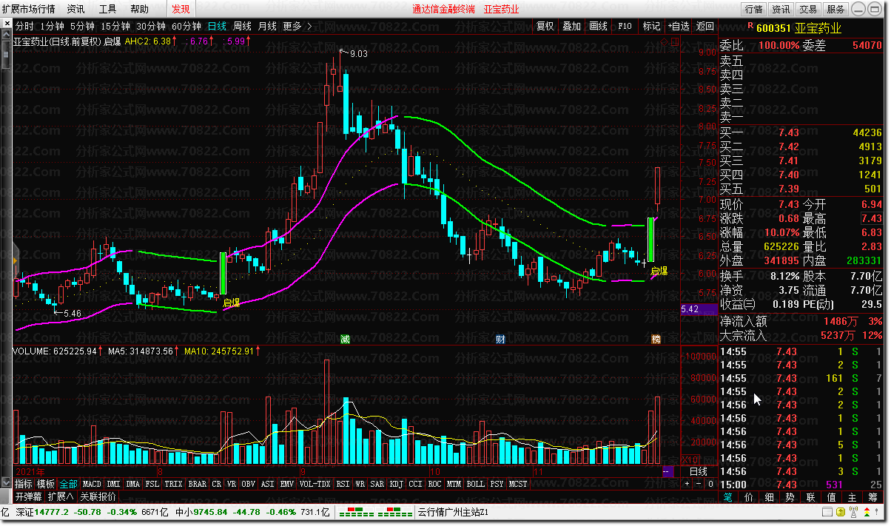891x526 pixels.
Task: Click the 中小 9745.84 index status entry
Action: [x=253, y=512]
